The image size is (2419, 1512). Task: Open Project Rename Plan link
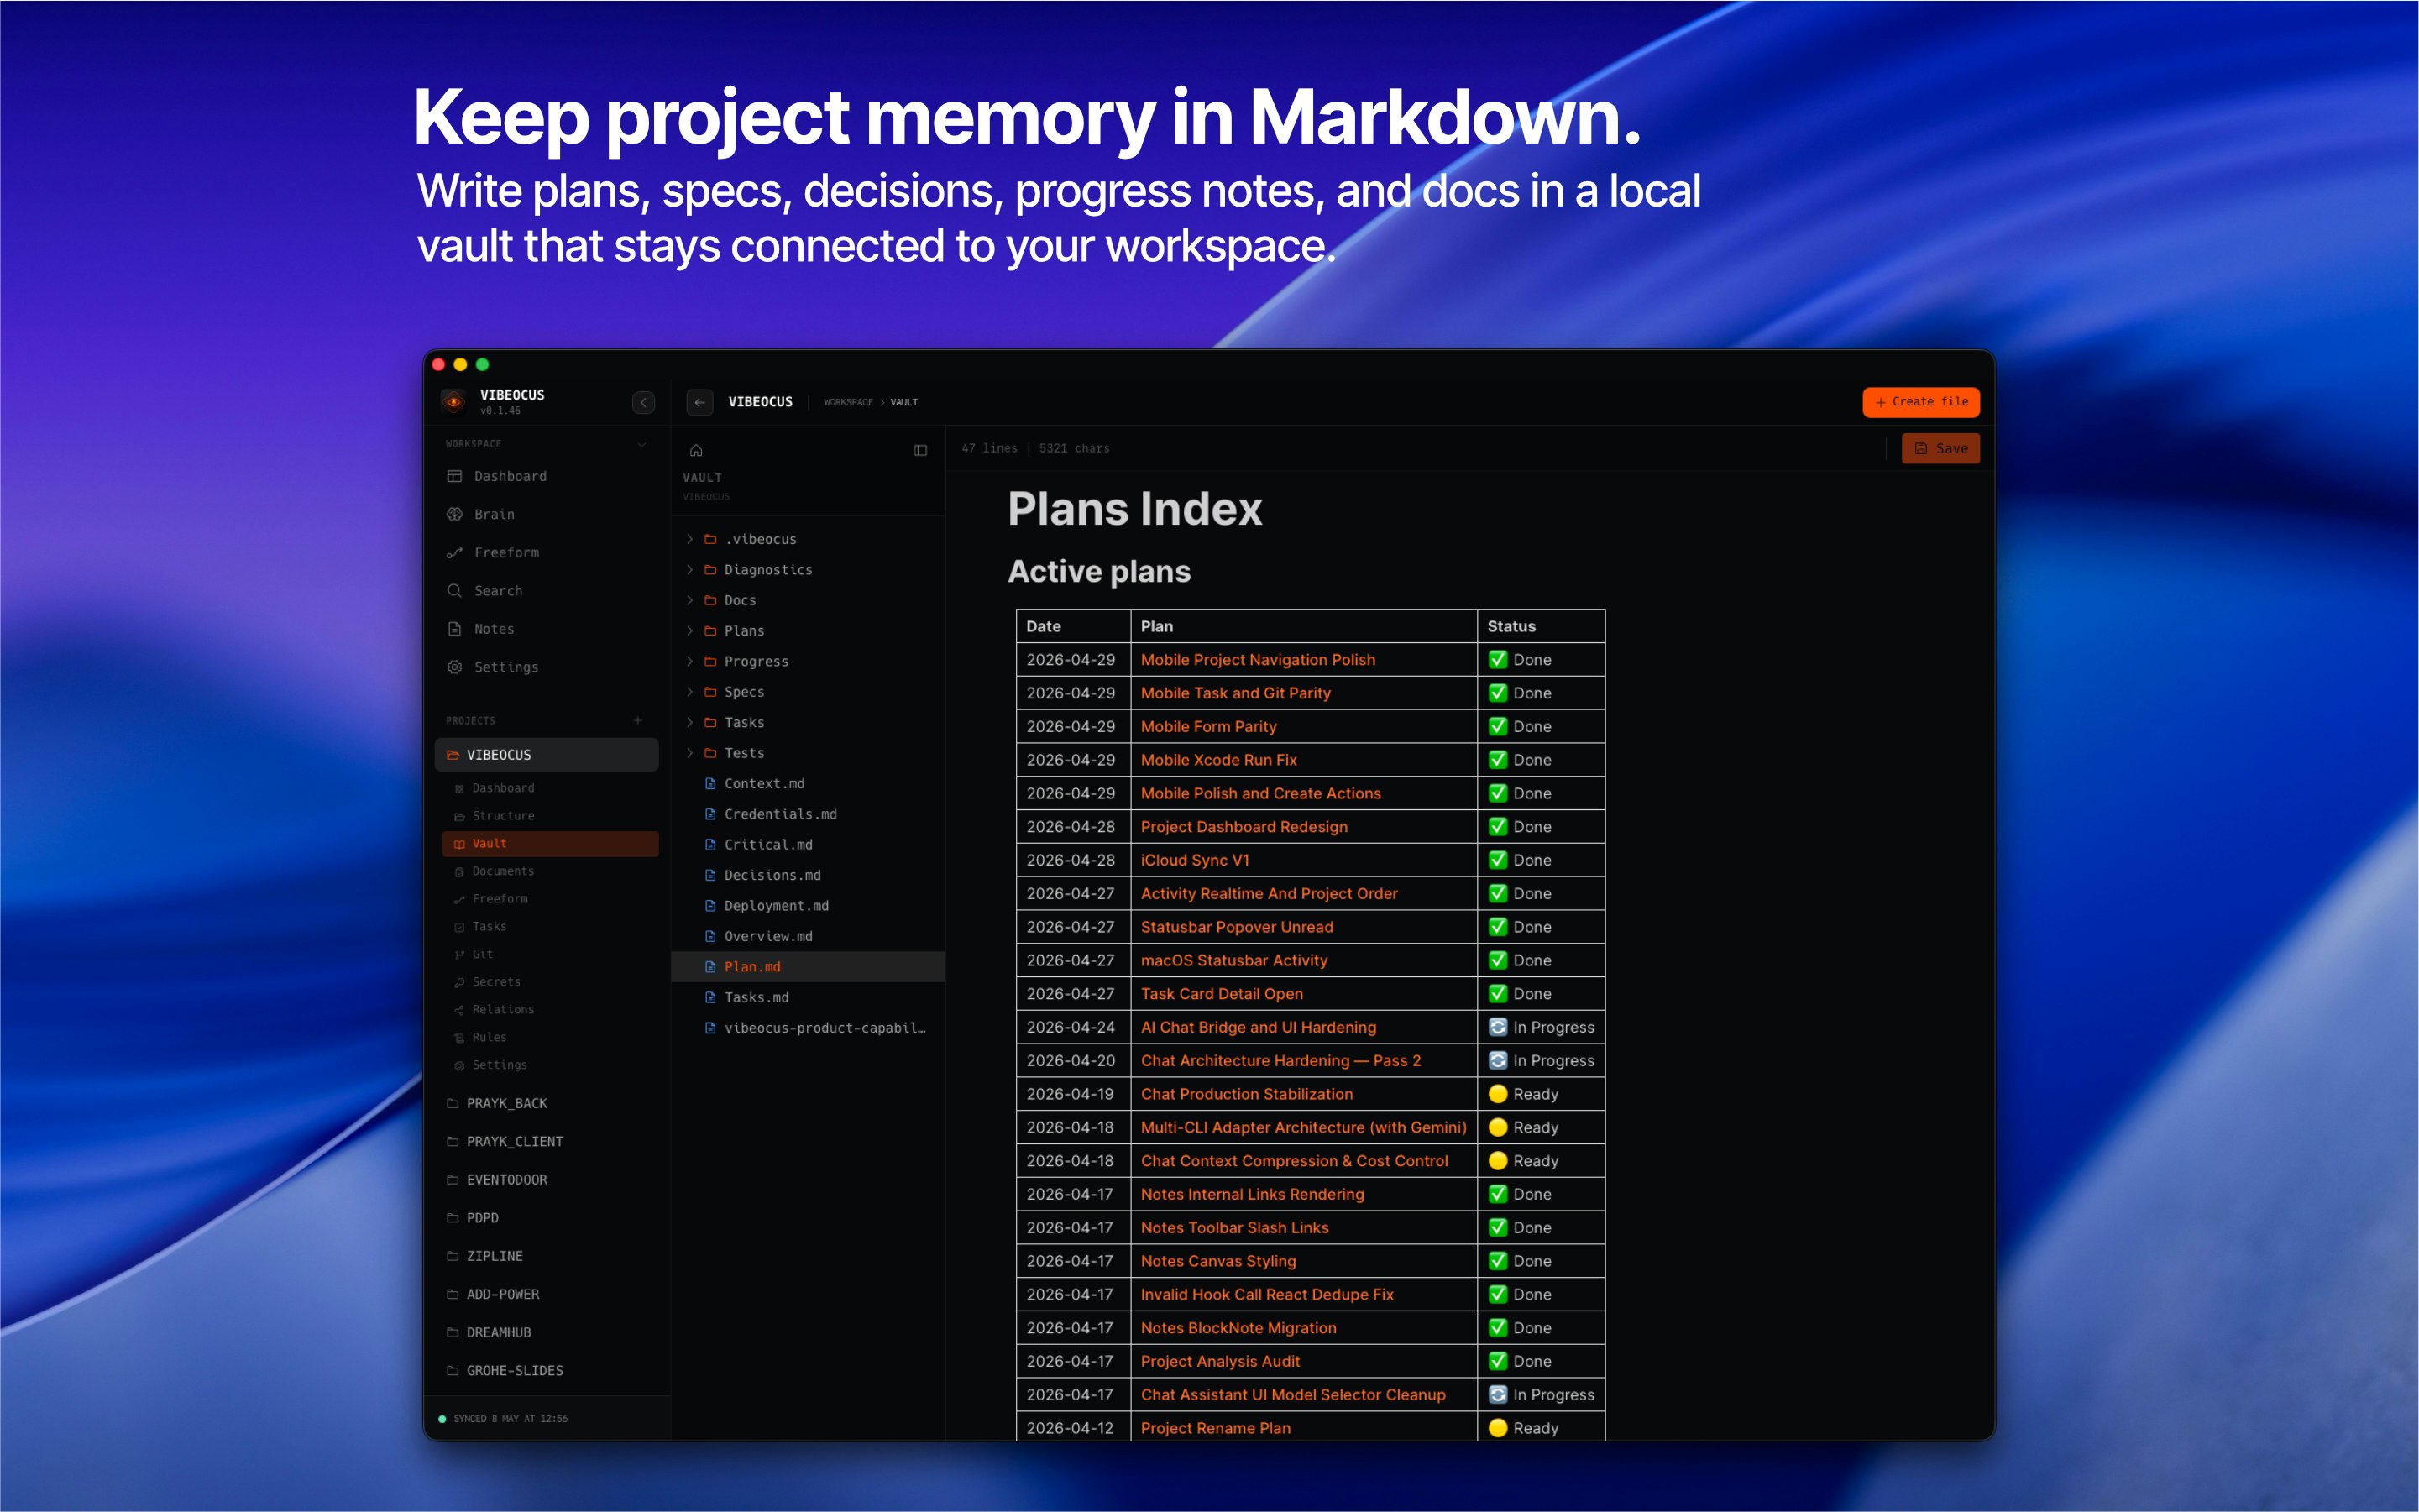click(1216, 1428)
